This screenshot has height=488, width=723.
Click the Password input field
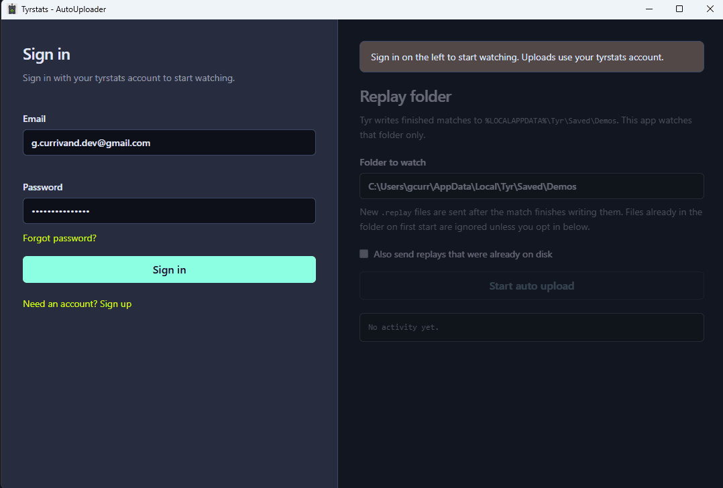pyautogui.click(x=169, y=211)
